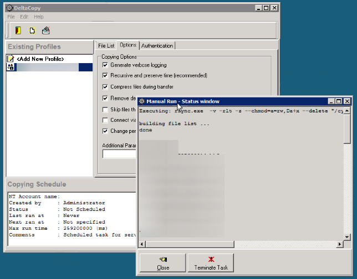Click the horizontal scroll left arrow
The height and width of the screenshot is (279, 357).
point(142,244)
